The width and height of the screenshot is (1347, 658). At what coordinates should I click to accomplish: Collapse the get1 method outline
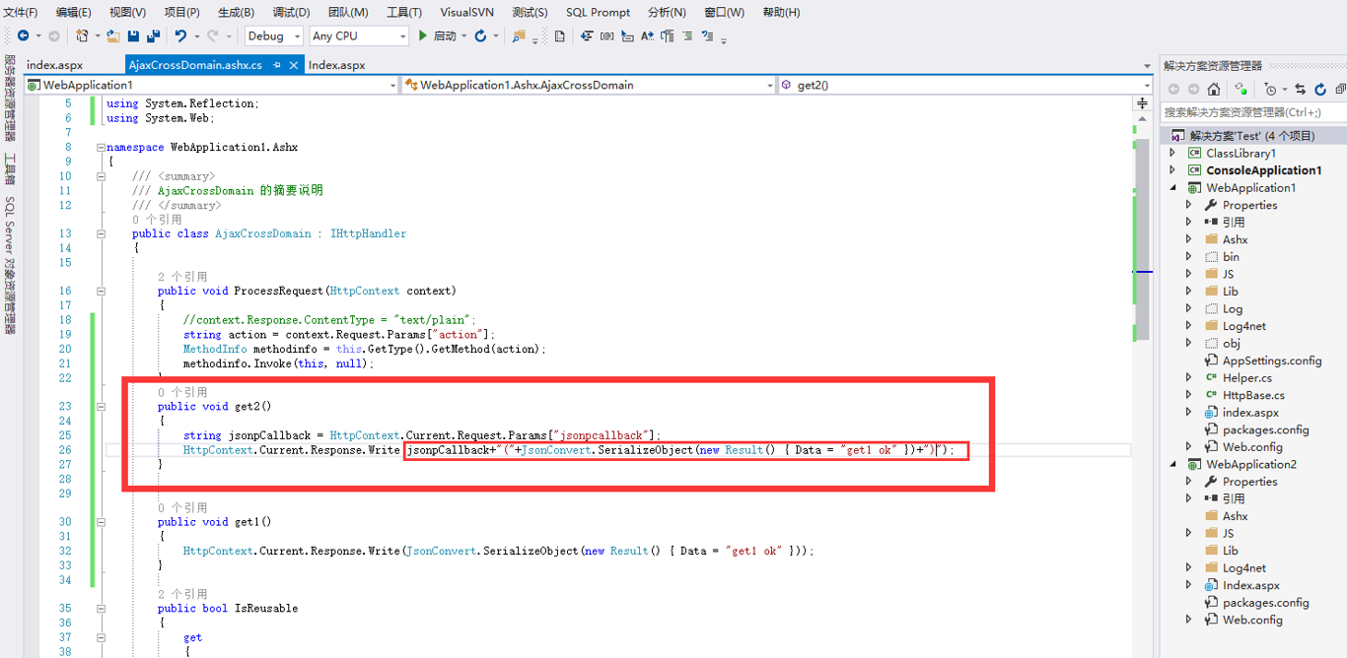tap(101, 522)
